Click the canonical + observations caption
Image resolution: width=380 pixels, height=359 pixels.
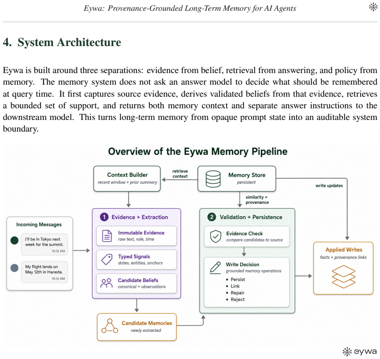(x=142, y=287)
